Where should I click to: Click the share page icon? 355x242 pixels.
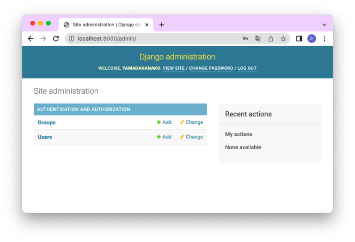pos(271,39)
